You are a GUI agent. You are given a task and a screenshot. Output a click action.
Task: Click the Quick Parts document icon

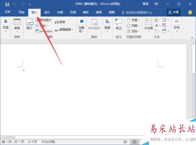[x=156, y=20]
